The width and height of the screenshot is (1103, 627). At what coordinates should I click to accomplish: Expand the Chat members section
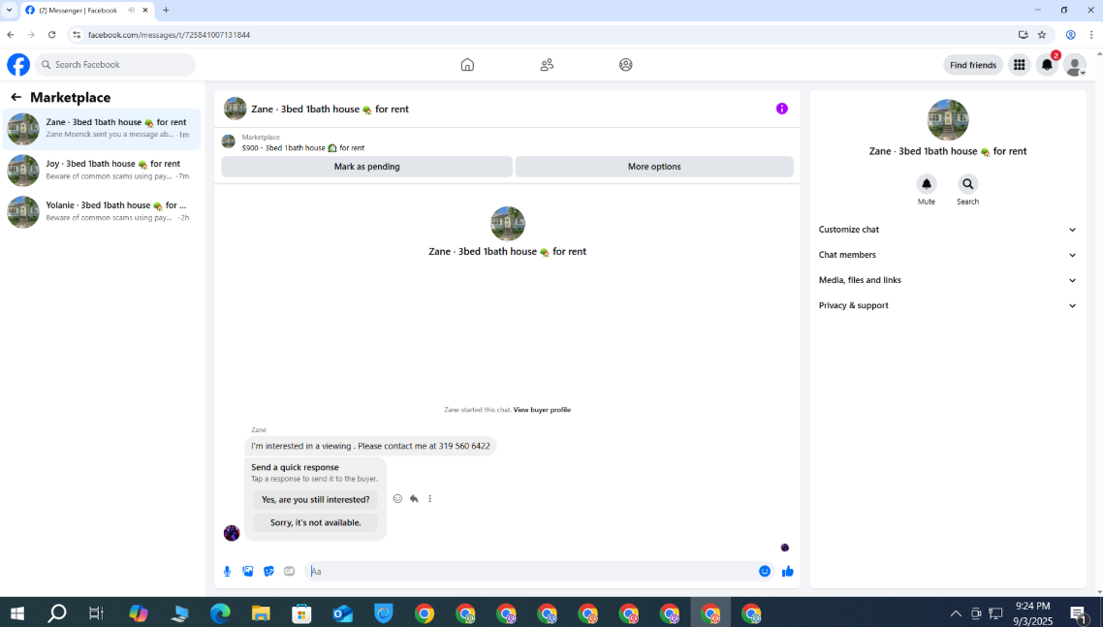(x=947, y=255)
